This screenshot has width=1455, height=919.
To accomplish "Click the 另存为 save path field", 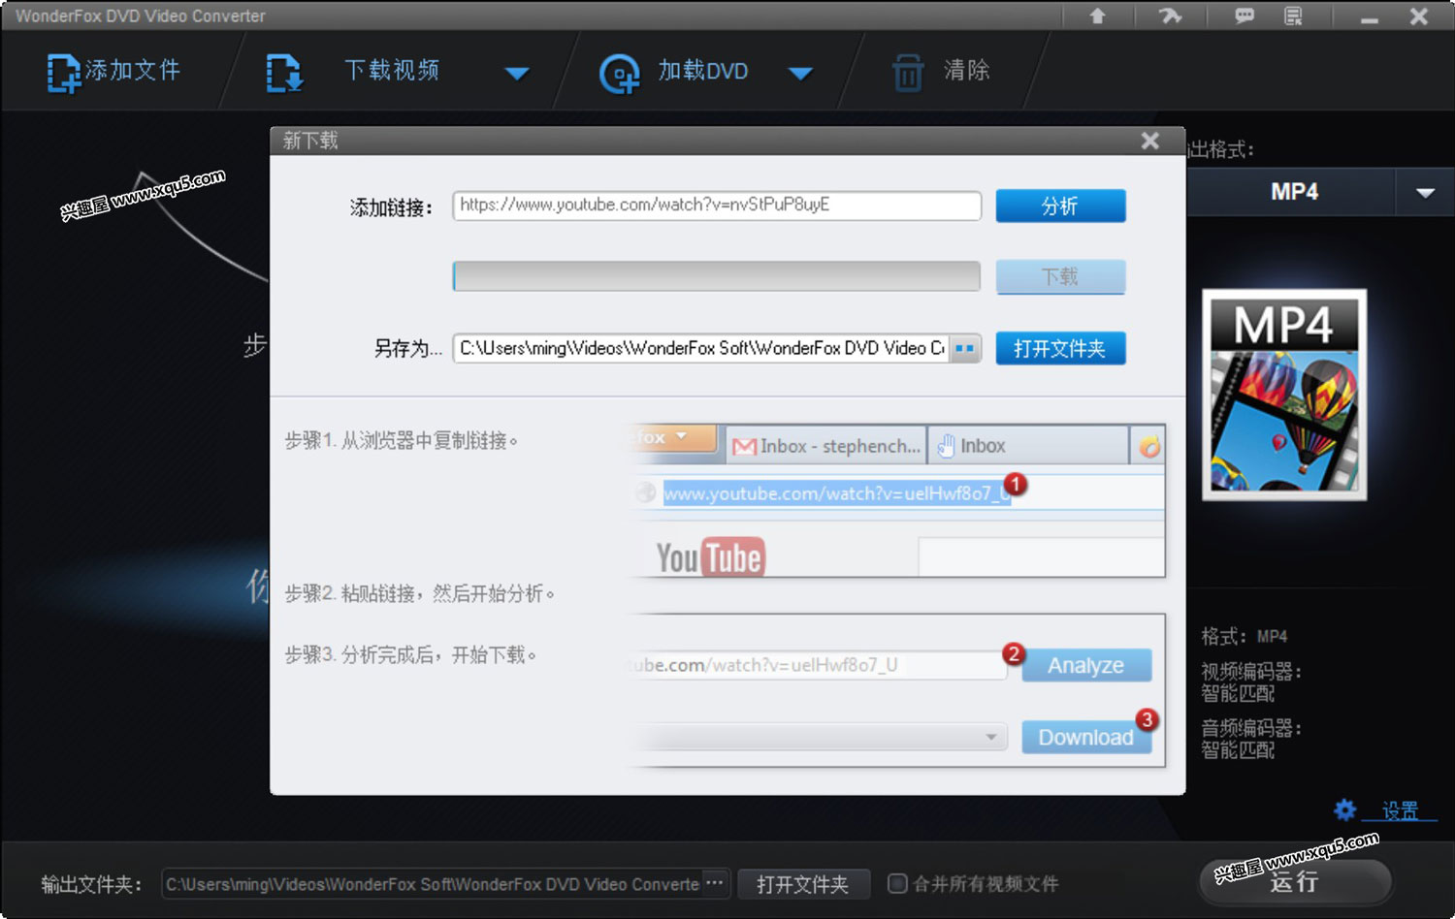I will point(700,348).
